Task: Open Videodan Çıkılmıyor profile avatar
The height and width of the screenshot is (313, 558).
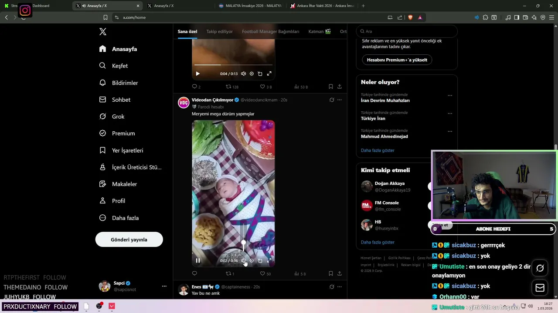Action: pos(184,103)
